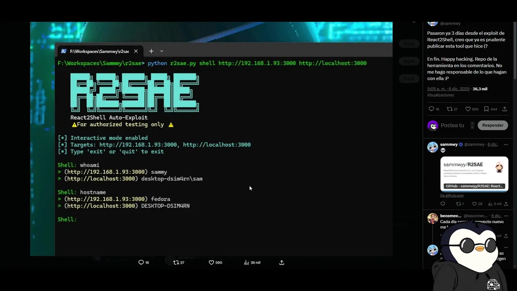The height and width of the screenshot is (291, 517).
Task: Click the share icon below the image
Action: coord(282,262)
